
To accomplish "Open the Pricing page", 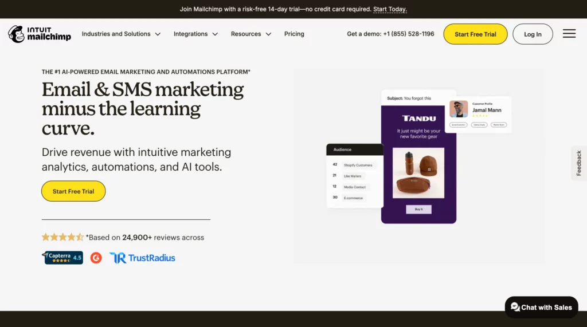I will [294, 34].
